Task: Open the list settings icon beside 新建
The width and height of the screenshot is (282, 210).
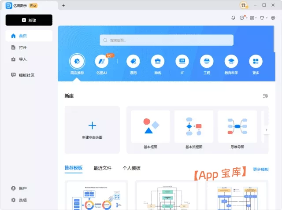Action: 265,96
